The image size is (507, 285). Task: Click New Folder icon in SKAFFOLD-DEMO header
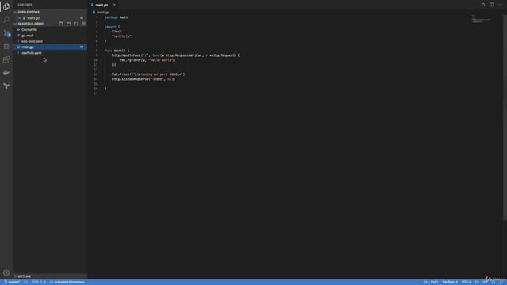coord(69,24)
